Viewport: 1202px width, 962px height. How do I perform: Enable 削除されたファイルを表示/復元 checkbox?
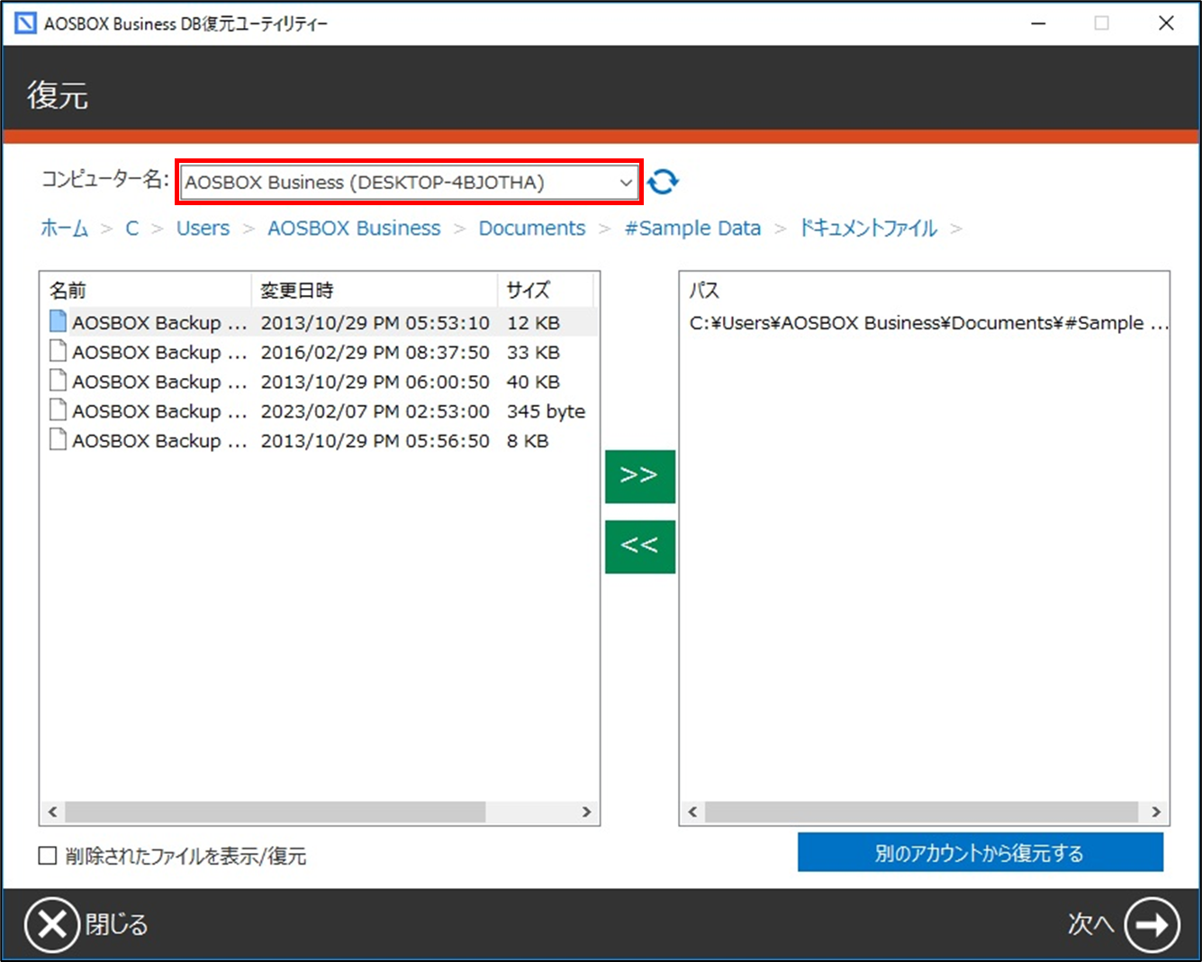tap(48, 856)
